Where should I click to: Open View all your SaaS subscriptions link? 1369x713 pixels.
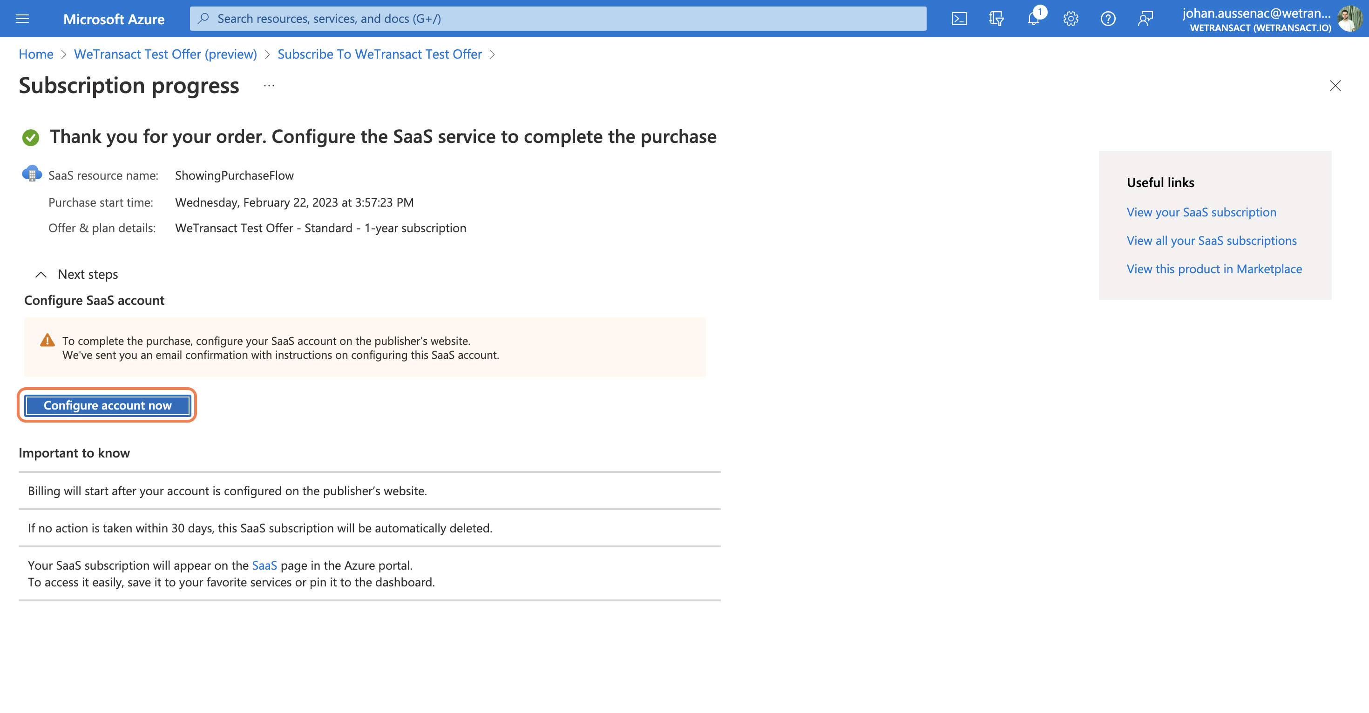(x=1212, y=241)
